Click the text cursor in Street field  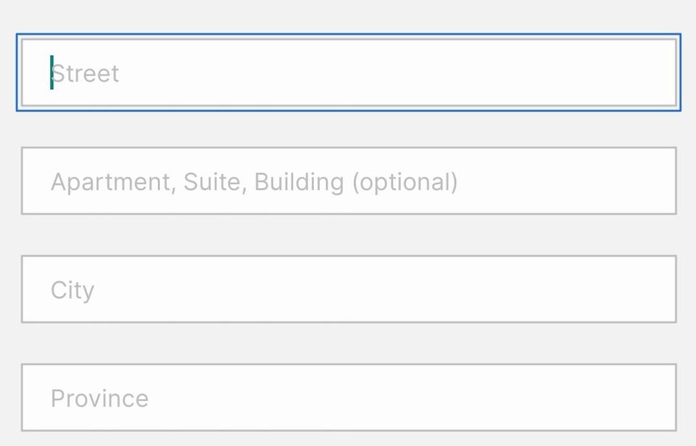[52, 72]
